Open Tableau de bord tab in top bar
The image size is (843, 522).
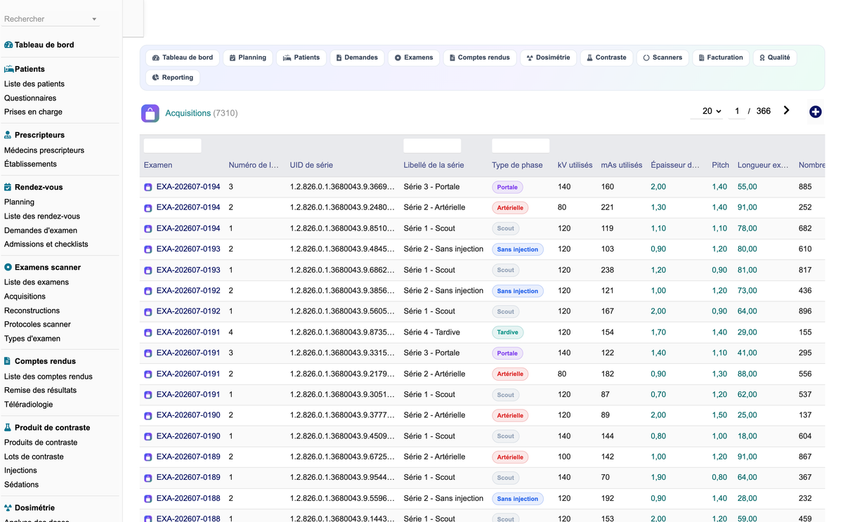183,58
